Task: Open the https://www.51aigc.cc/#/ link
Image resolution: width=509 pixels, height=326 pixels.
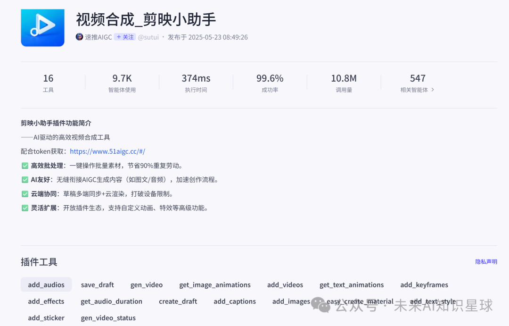Action: point(107,151)
